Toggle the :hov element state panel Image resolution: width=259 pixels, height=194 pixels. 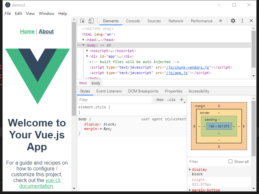pyautogui.click(x=159, y=100)
